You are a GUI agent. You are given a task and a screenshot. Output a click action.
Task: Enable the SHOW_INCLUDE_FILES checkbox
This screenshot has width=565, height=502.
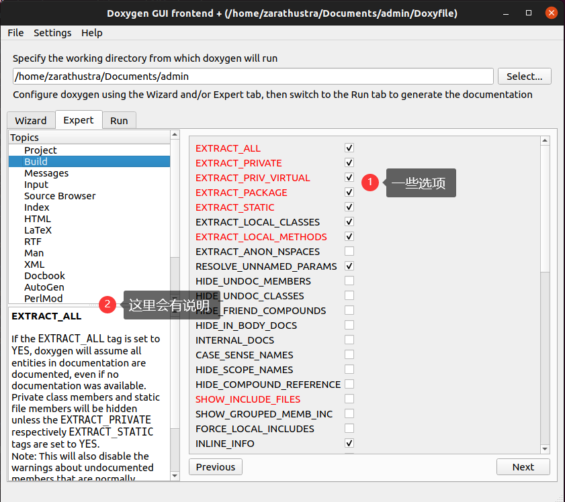[349, 399]
